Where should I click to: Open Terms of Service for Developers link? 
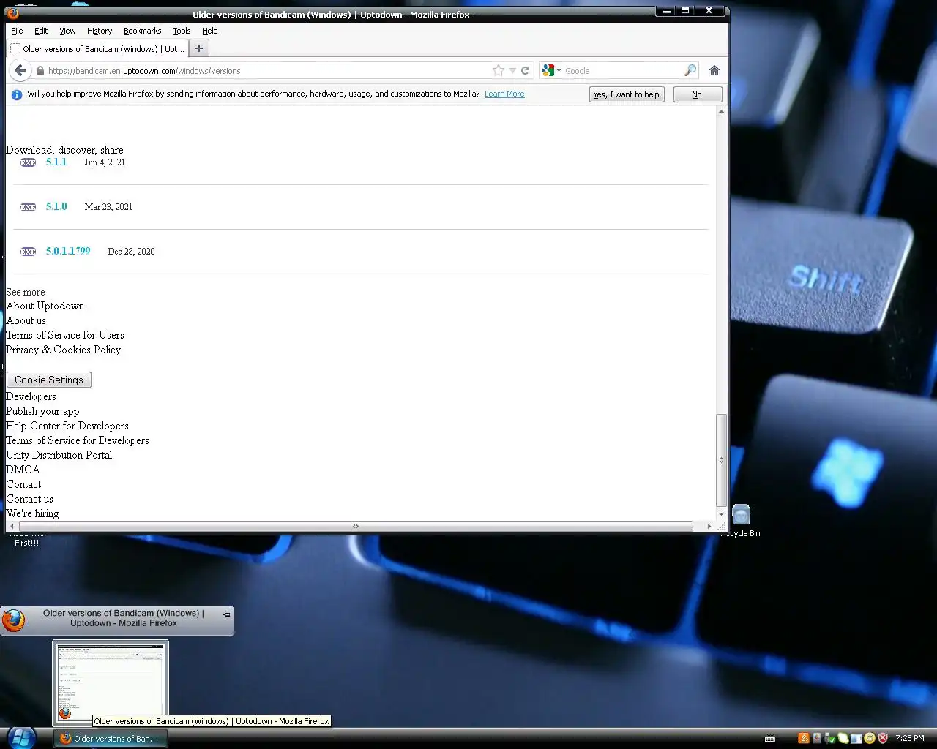[78, 440]
